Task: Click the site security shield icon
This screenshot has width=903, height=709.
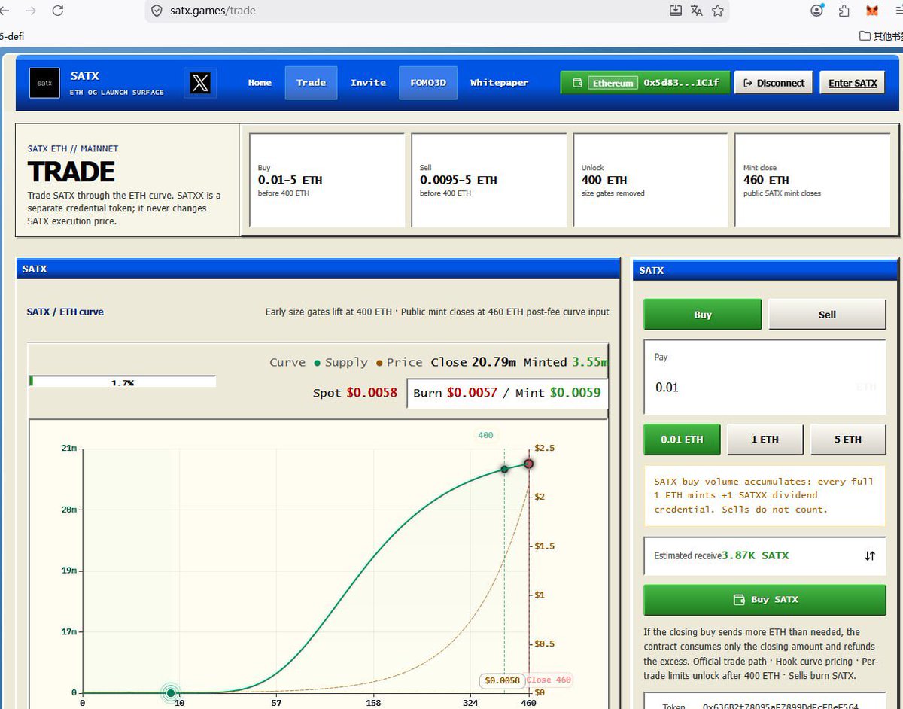Action: 157,11
